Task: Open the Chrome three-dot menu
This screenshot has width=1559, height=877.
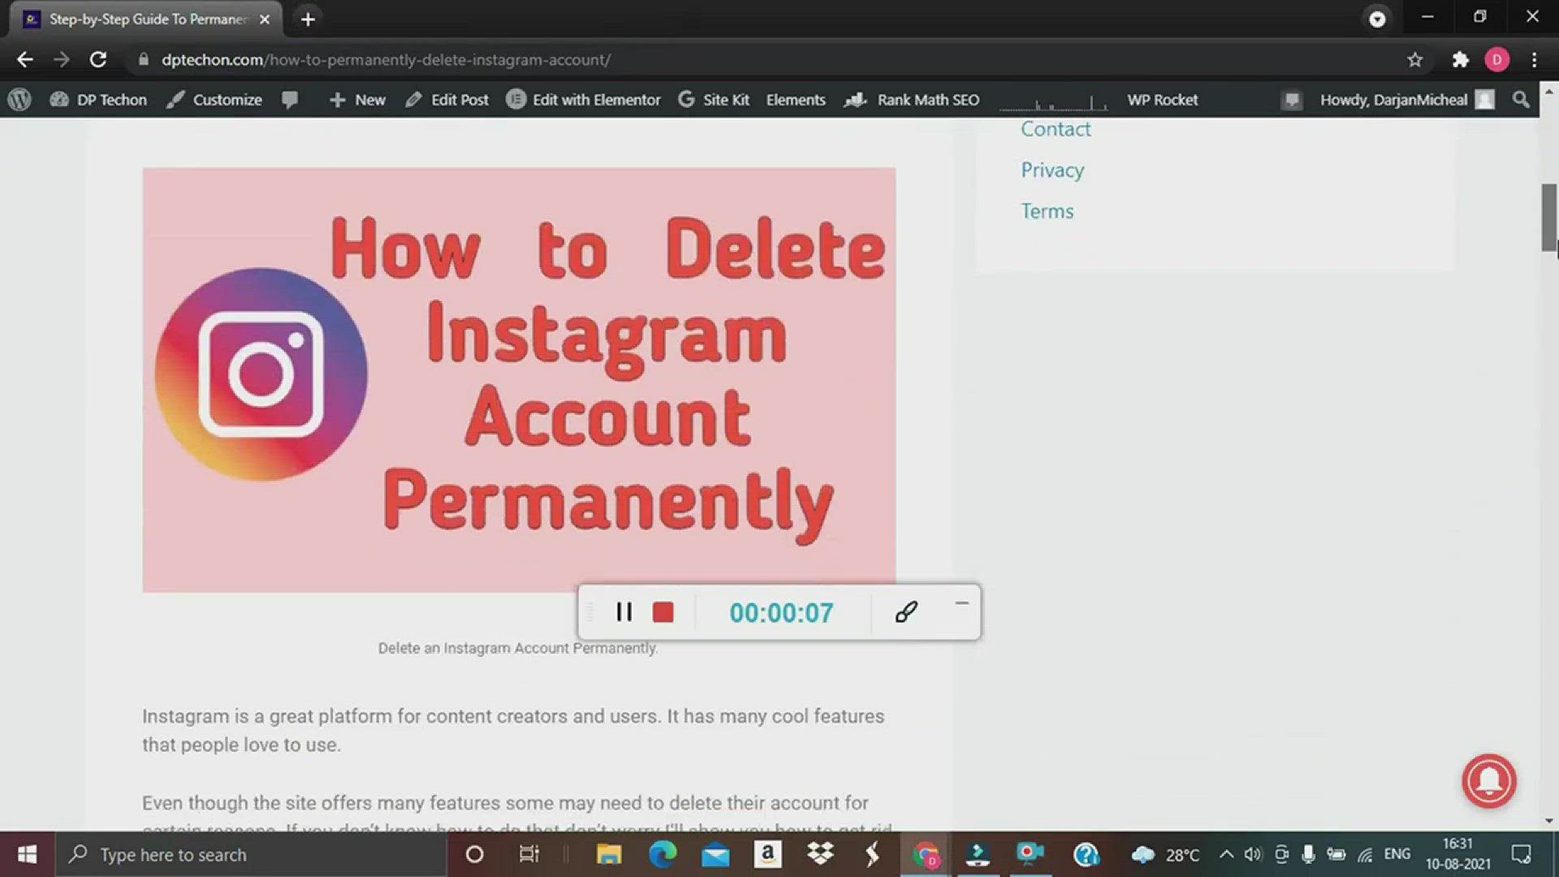Action: (1534, 59)
